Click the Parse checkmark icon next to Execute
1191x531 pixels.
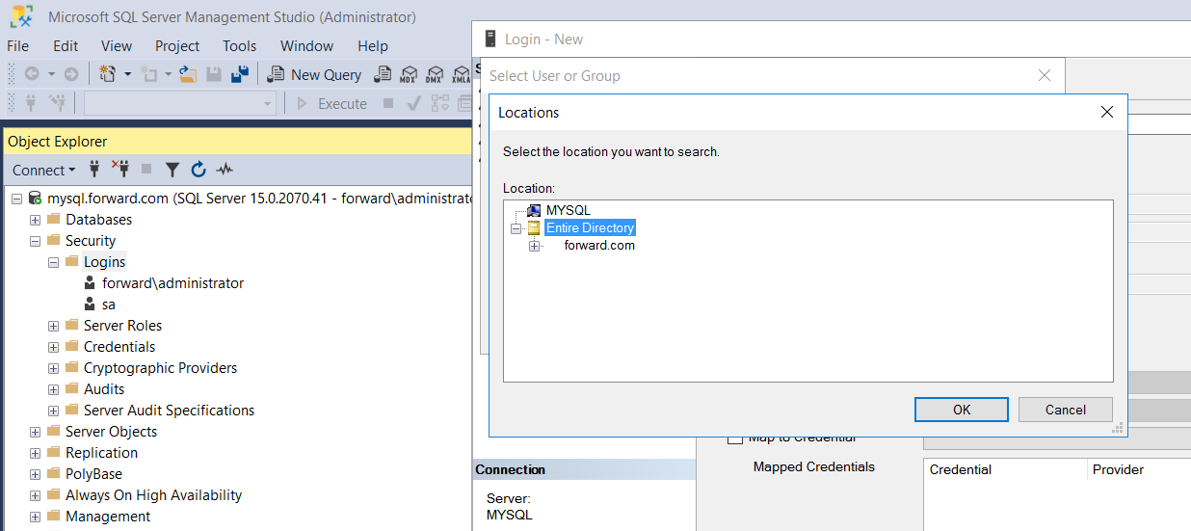(x=413, y=103)
